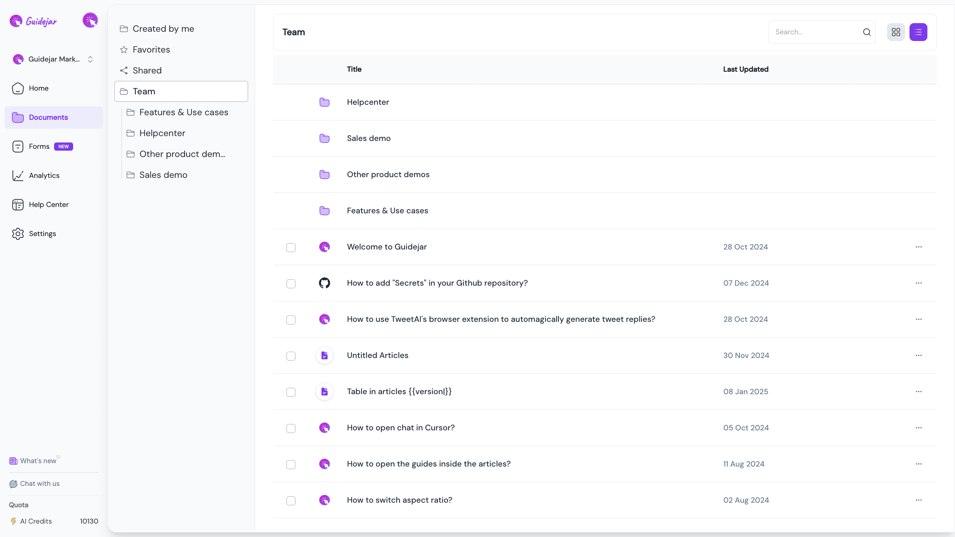Tick checkbox for How to switch aspect ratio
Viewport: 955px width, 537px height.
pos(291,500)
